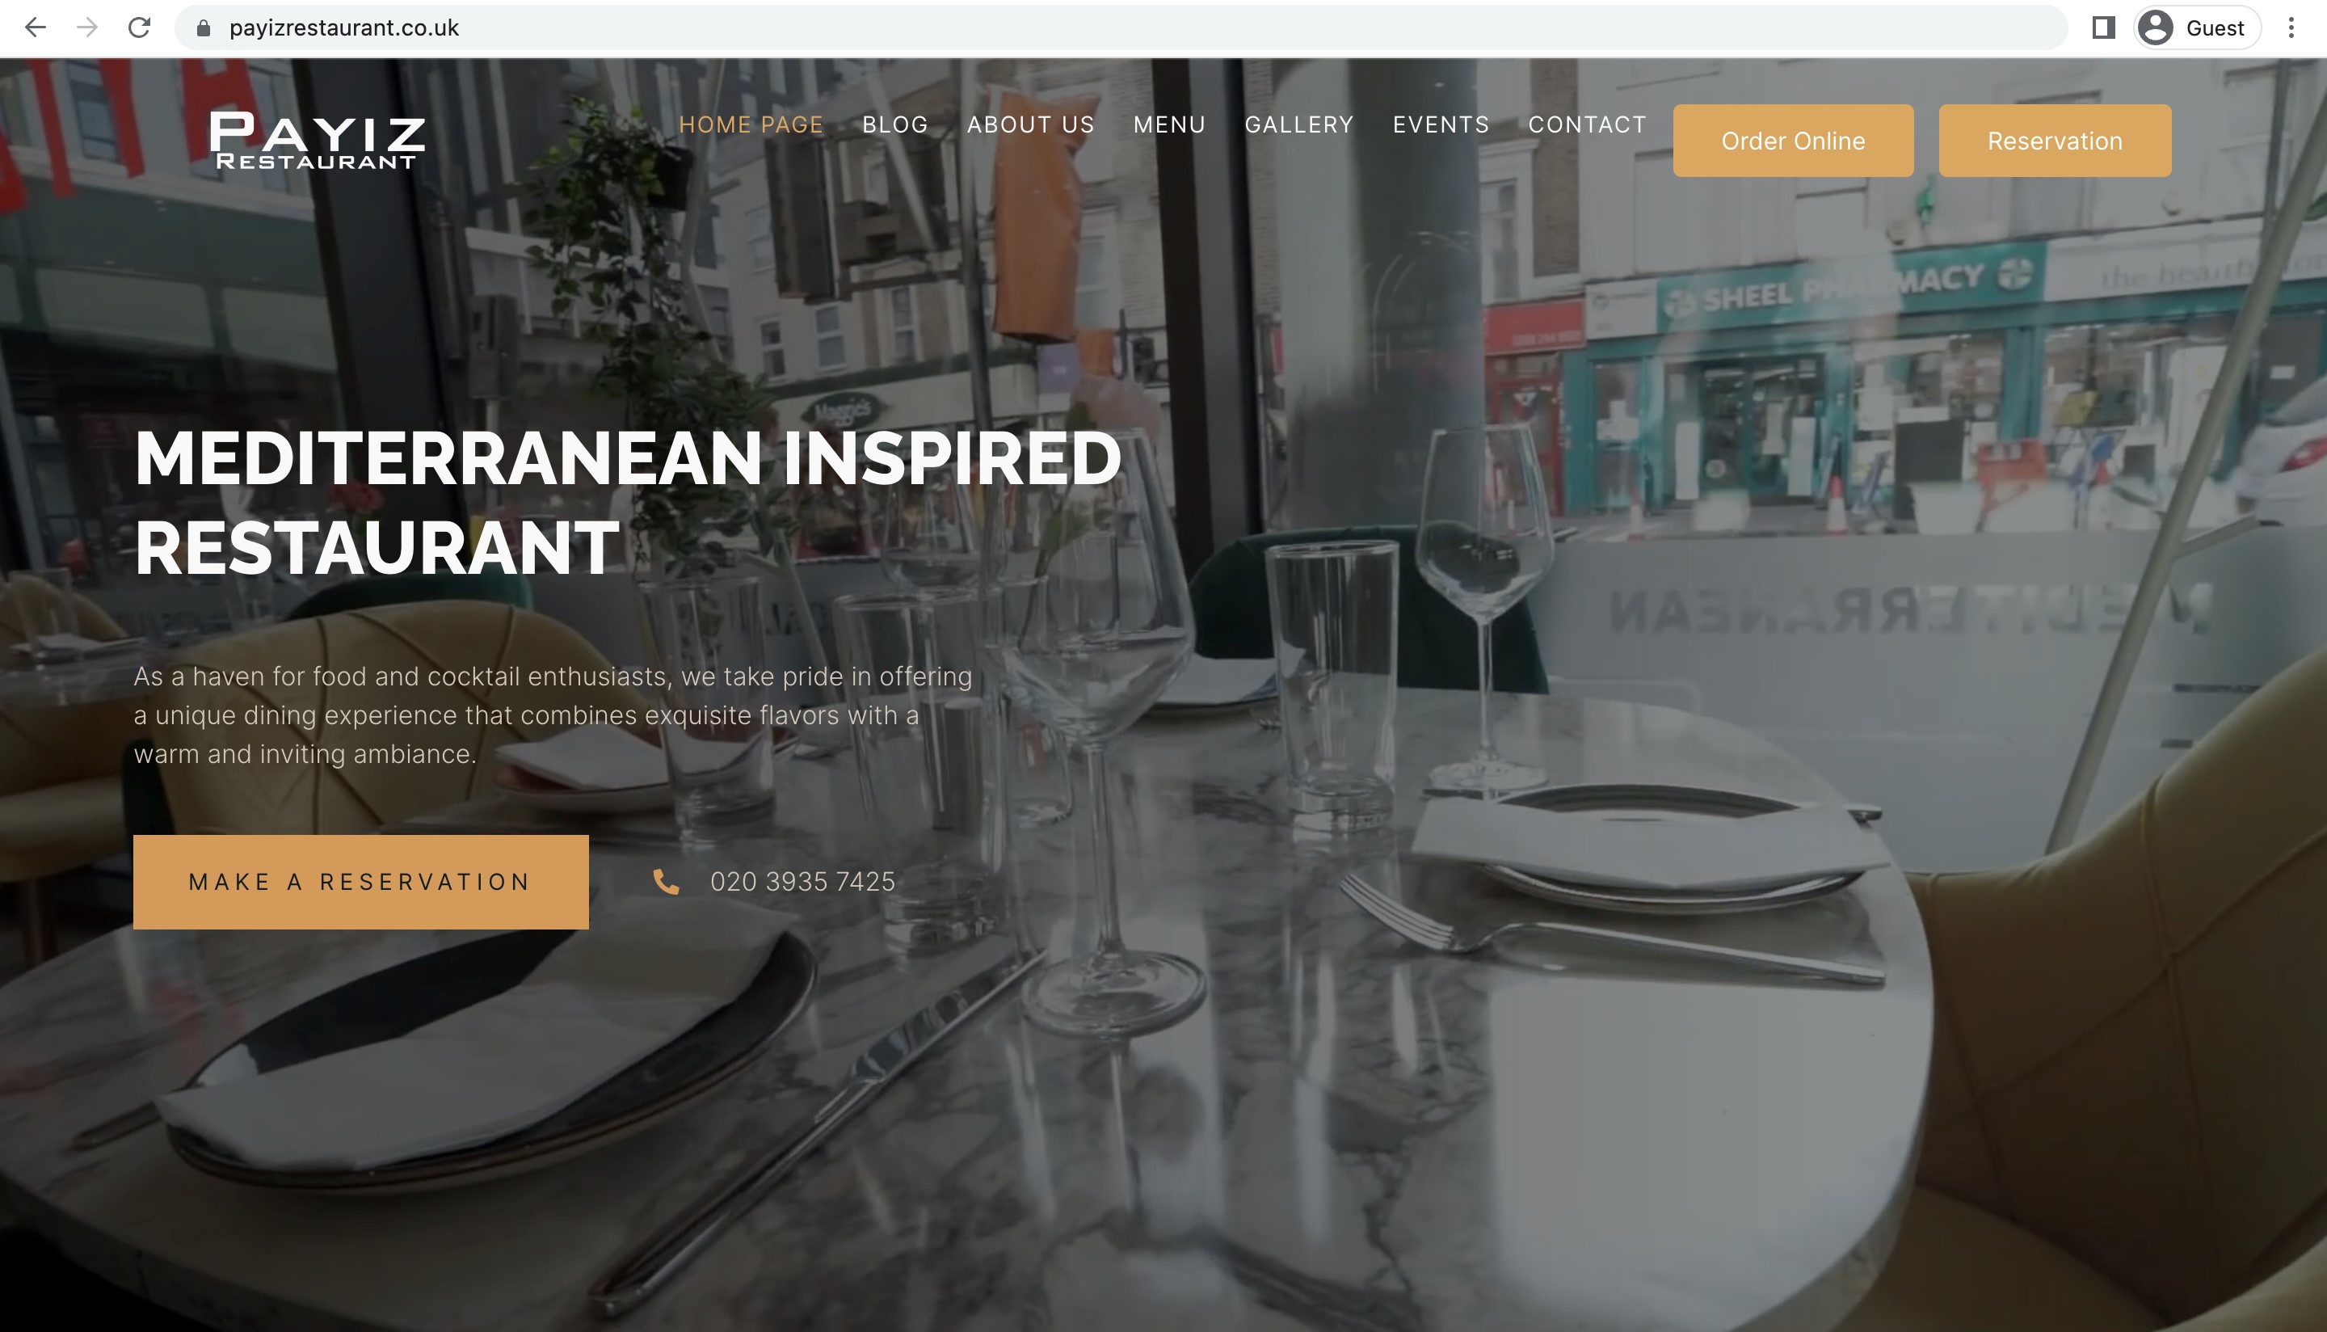Click the browser back arrow
This screenshot has width=2327, height=1332.
35,27
